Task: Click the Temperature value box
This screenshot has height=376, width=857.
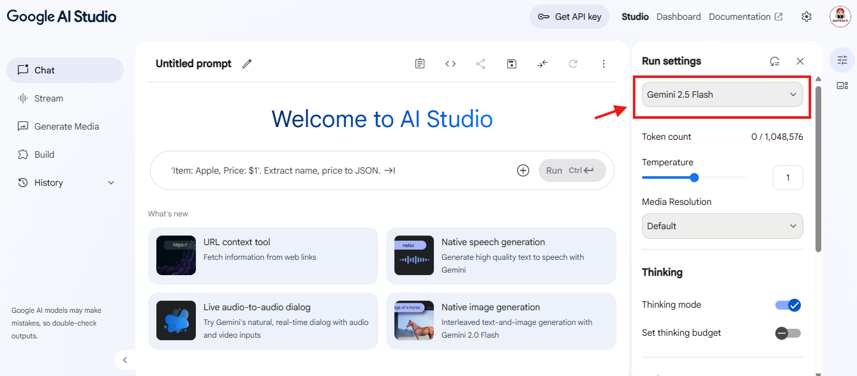Action: pos(788,177)
